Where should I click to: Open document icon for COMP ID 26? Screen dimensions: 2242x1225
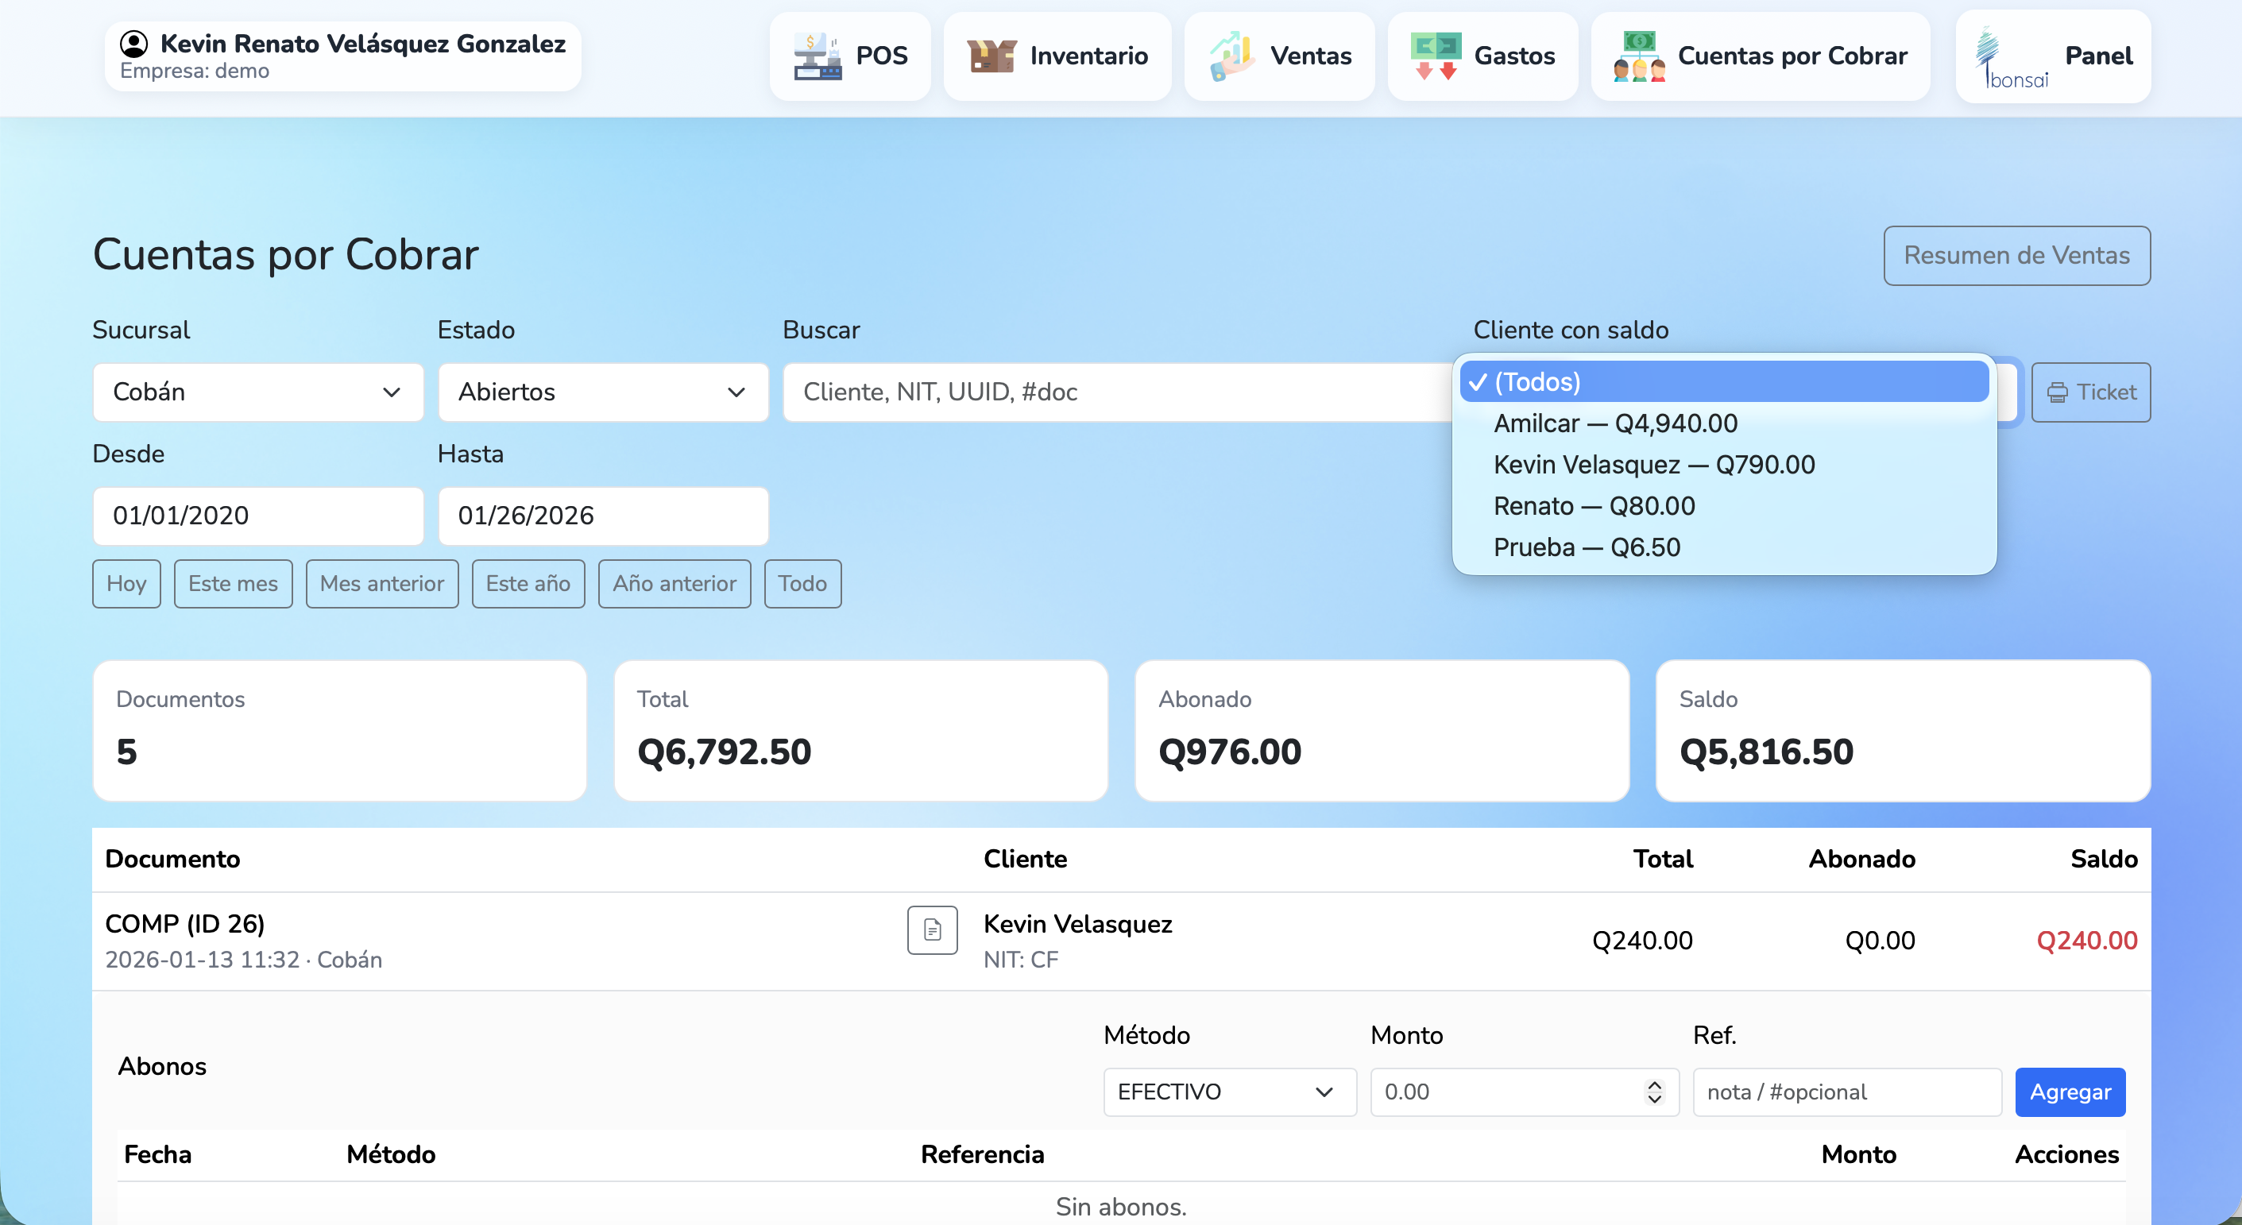point(932,930)
